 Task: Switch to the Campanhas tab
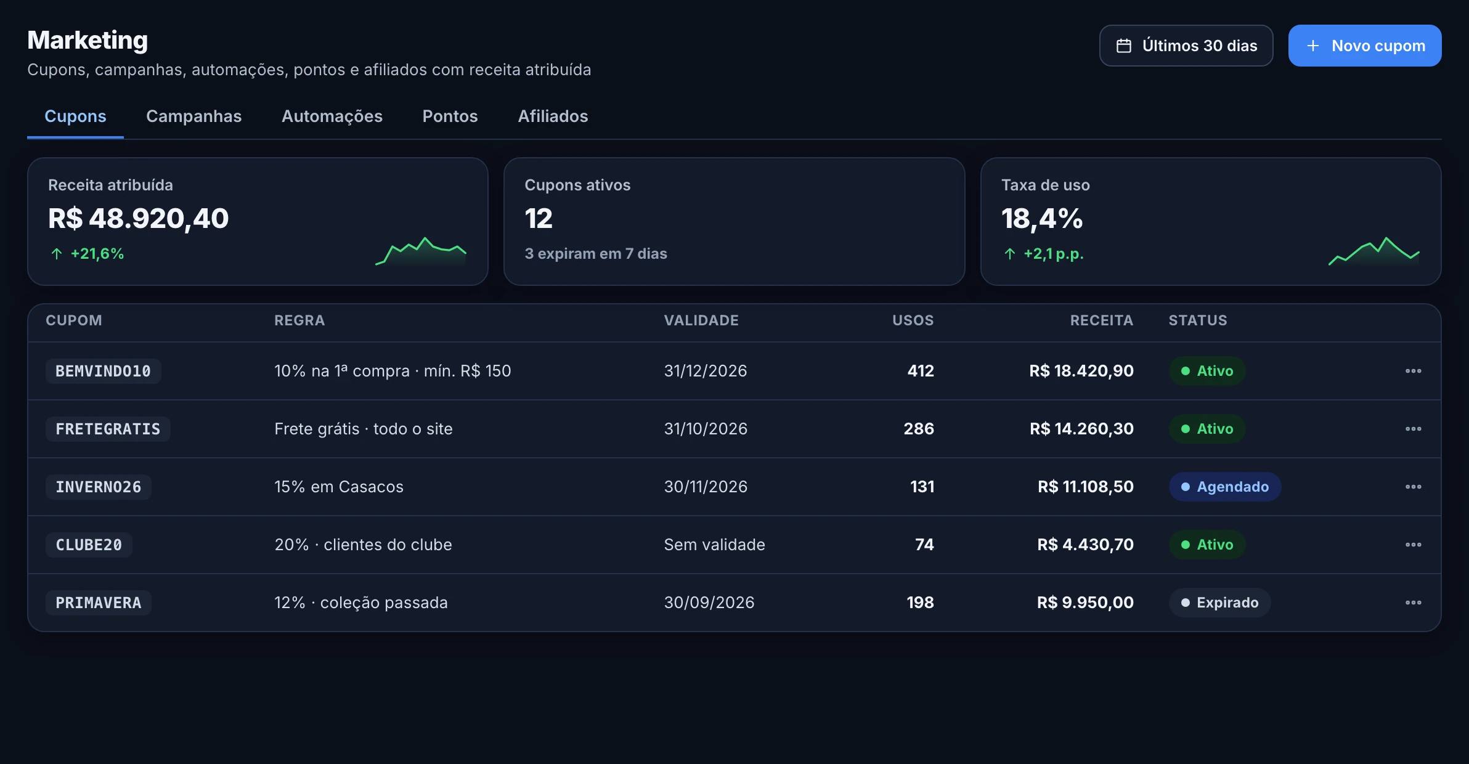coord(193,116)
